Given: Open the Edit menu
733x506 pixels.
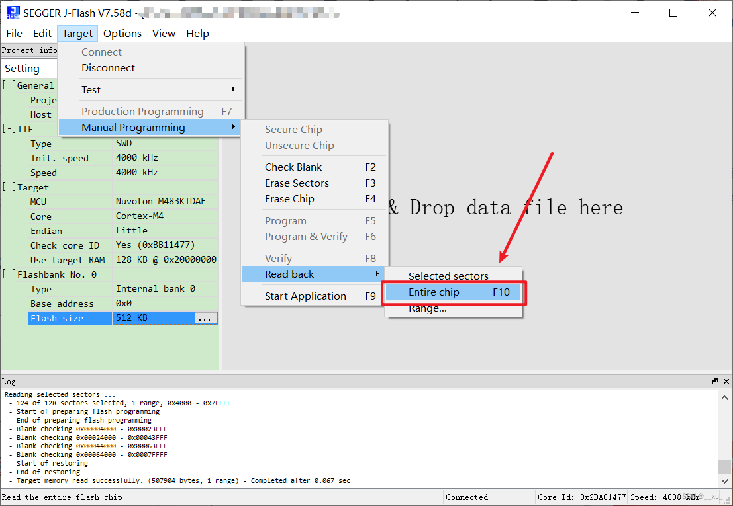Looking at the screenshot, I should click(42, 34).
